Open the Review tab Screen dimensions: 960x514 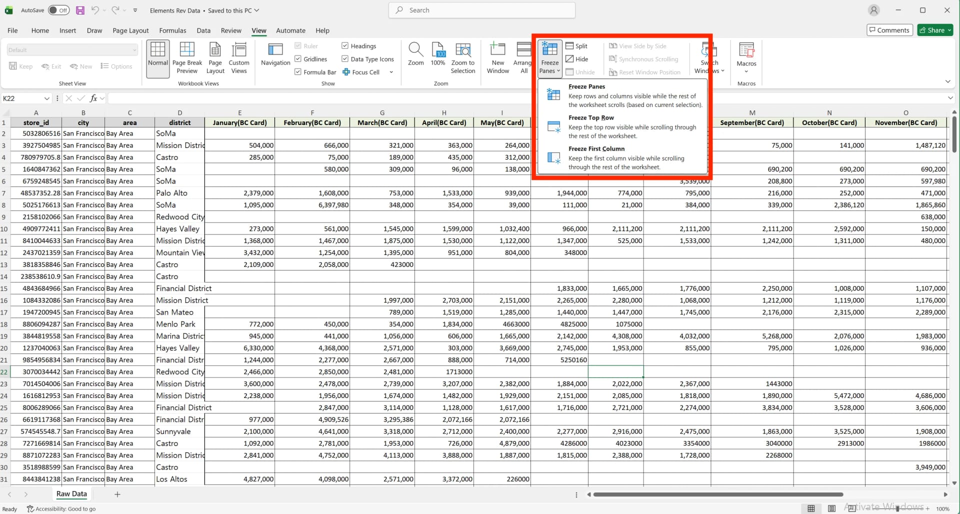[x=230, y=30]
